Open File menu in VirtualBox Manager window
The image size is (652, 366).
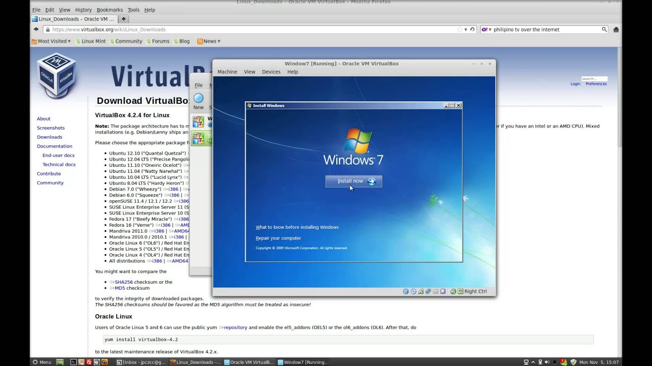(198, 85)
